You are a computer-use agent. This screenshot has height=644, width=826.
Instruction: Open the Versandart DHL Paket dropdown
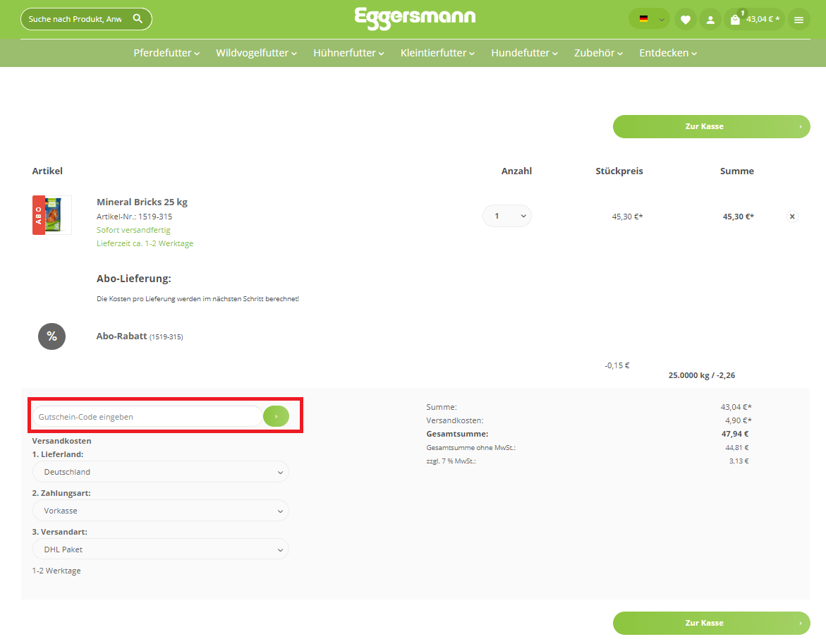click(x=160, y=549)
